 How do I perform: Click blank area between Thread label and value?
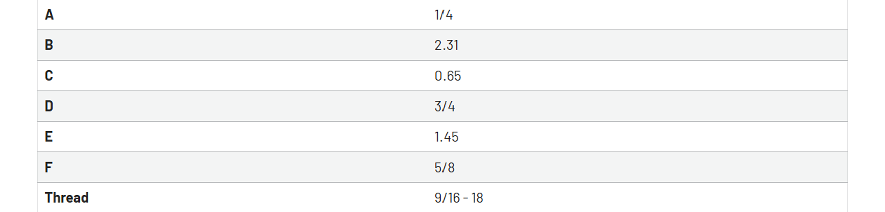260,198
